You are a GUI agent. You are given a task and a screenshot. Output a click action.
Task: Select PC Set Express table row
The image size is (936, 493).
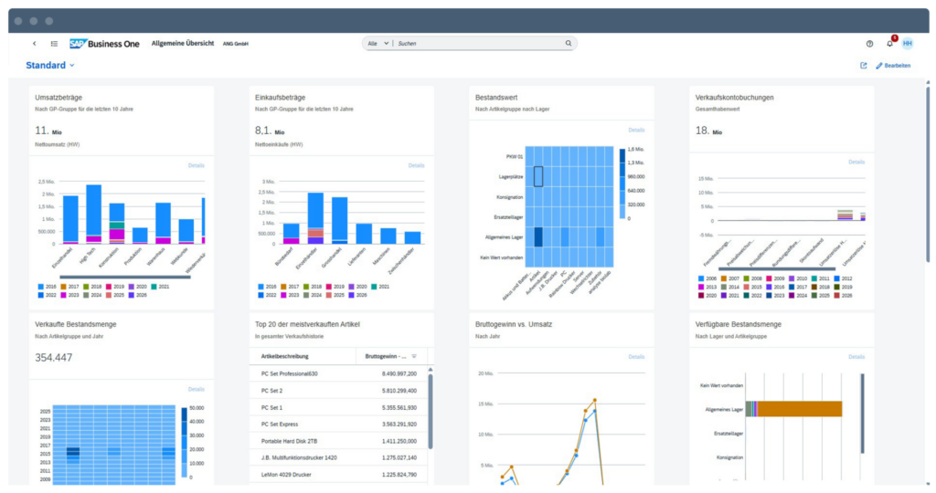[338, 424]
